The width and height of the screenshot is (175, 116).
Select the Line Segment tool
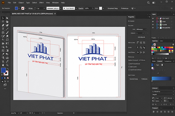coord(7,29)
